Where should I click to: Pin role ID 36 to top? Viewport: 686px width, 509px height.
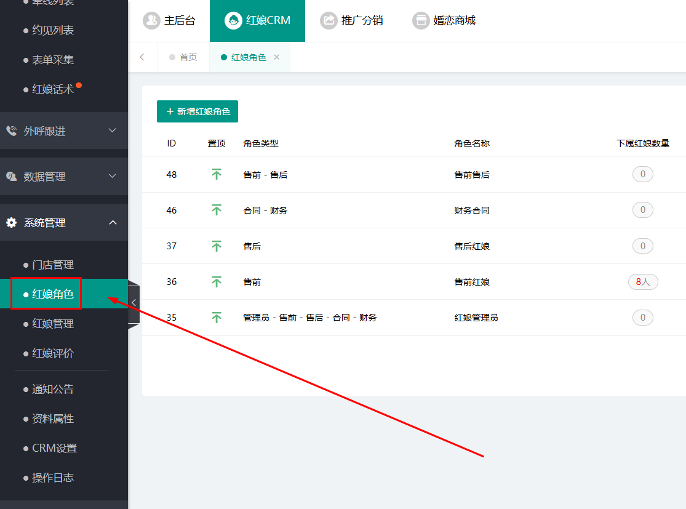(217, 282)
